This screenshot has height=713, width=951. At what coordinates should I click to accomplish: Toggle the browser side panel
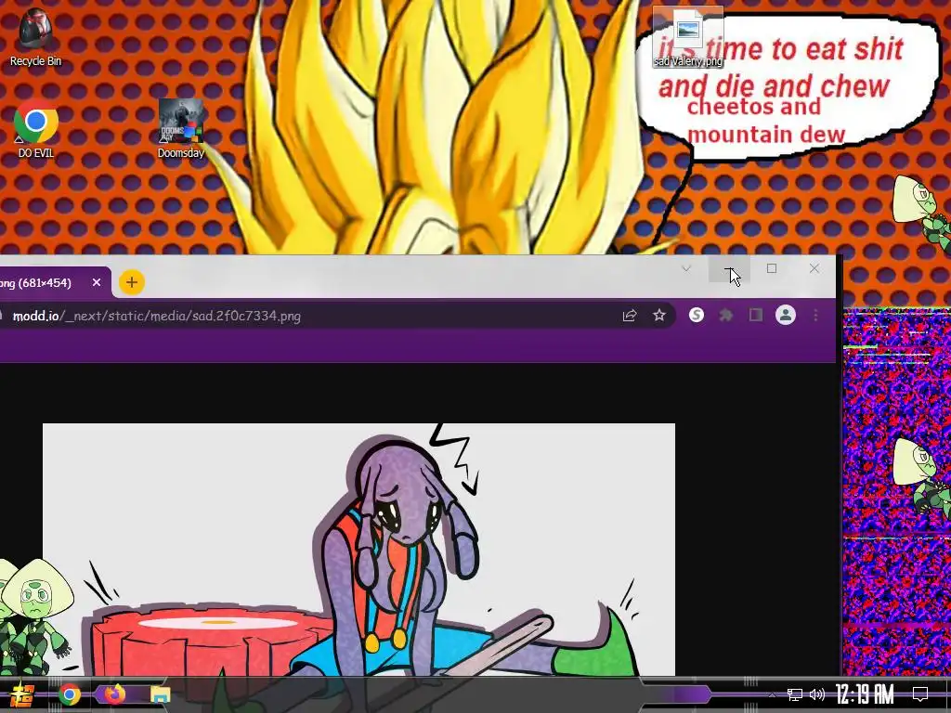756,315
